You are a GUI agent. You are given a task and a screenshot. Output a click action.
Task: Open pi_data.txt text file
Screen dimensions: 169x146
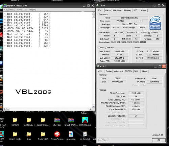(85, 134)
